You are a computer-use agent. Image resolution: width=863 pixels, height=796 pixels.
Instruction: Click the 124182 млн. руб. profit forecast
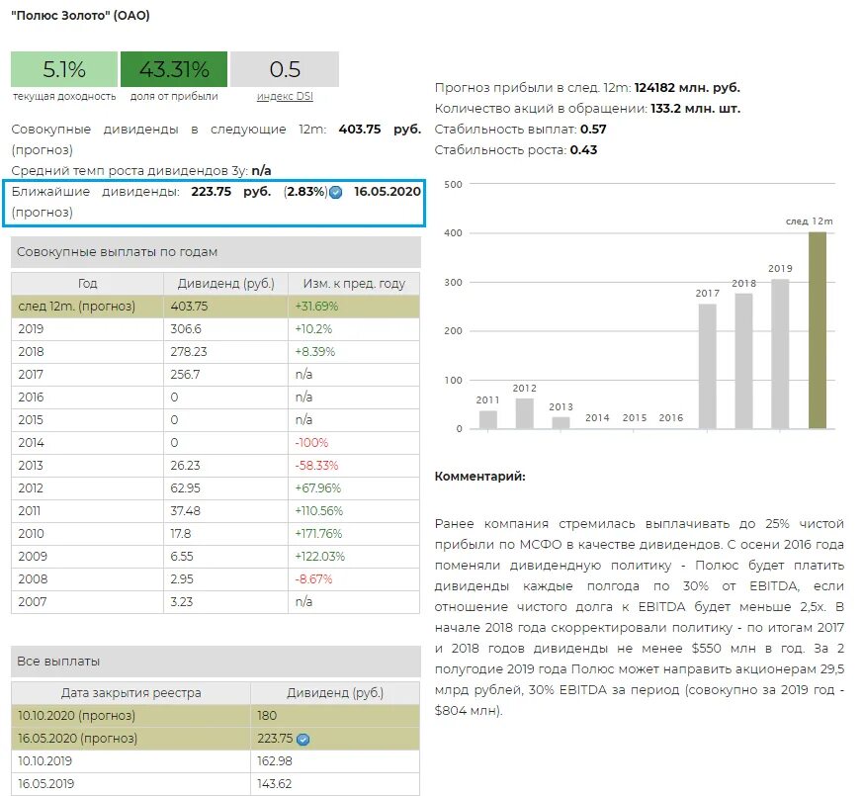click(x=687, y=88)
